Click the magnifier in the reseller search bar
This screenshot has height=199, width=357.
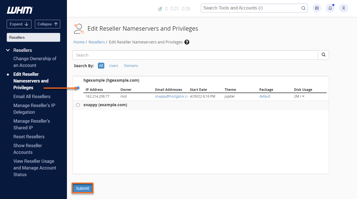point(323,55)
